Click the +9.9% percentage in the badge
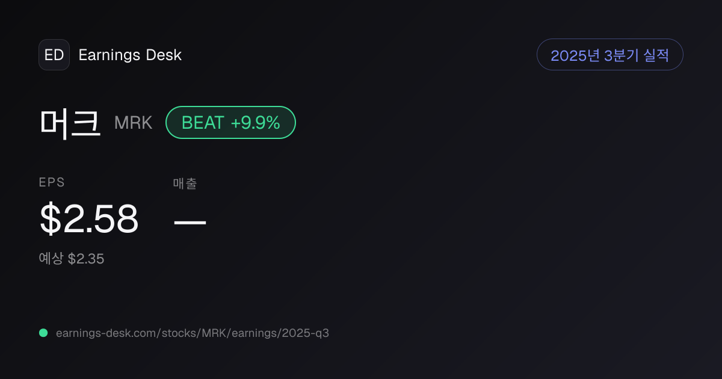The height and width of the screenshot is (379, 722). [x=256, y=123]
